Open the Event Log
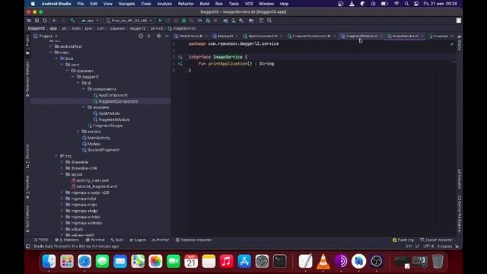The width and height of the screenshot is (487, 274). pyautogui.click(x=403, y=241)
